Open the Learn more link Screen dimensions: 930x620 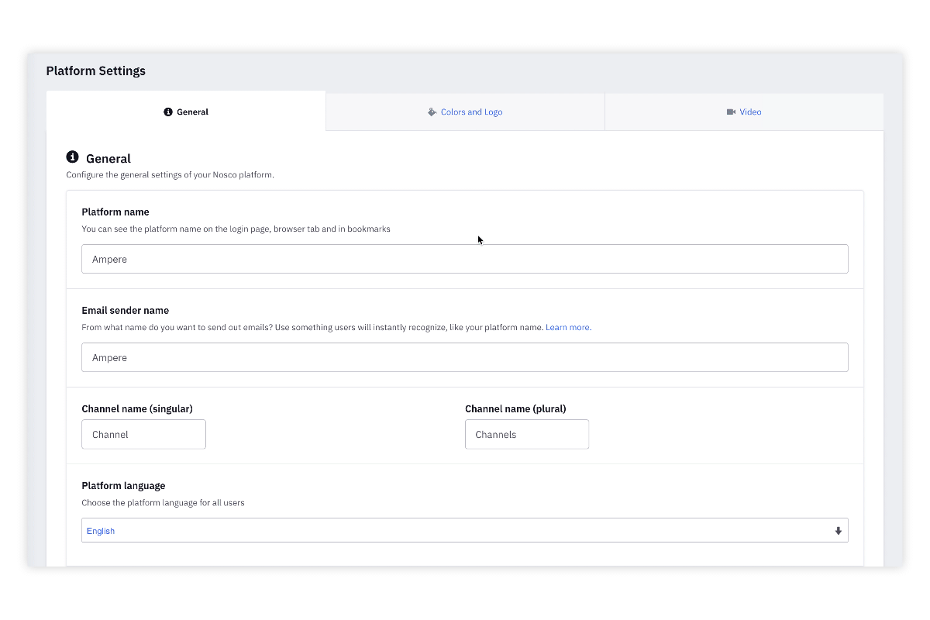pos(567,327)
